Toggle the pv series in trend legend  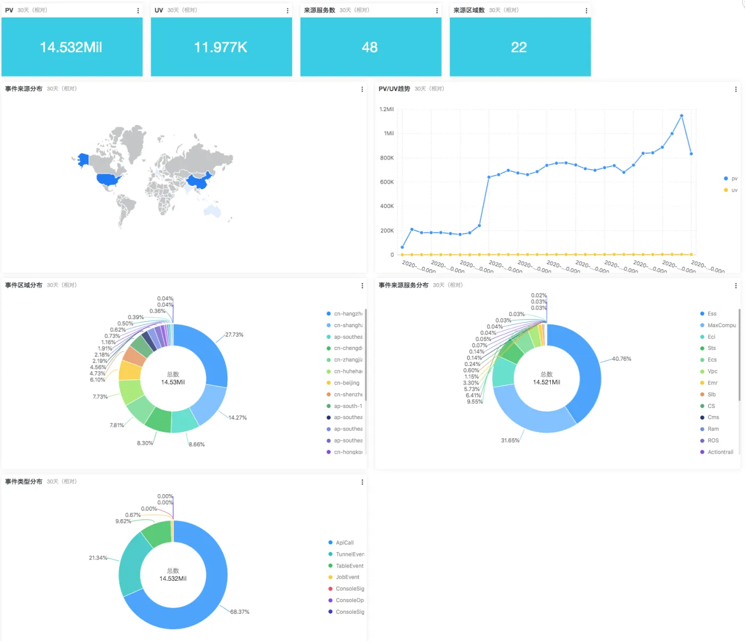tap(730, 179)
